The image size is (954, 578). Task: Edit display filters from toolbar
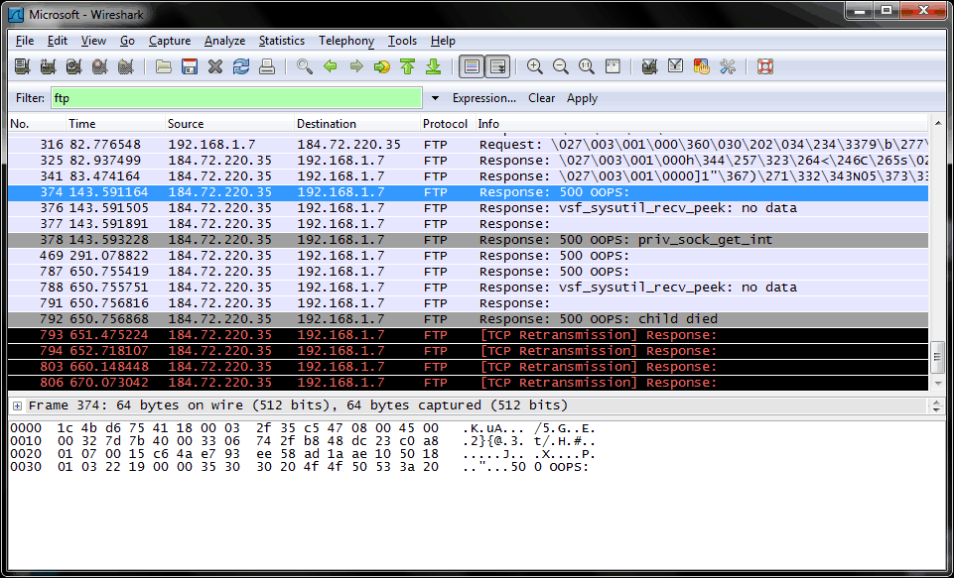[675, 66]
